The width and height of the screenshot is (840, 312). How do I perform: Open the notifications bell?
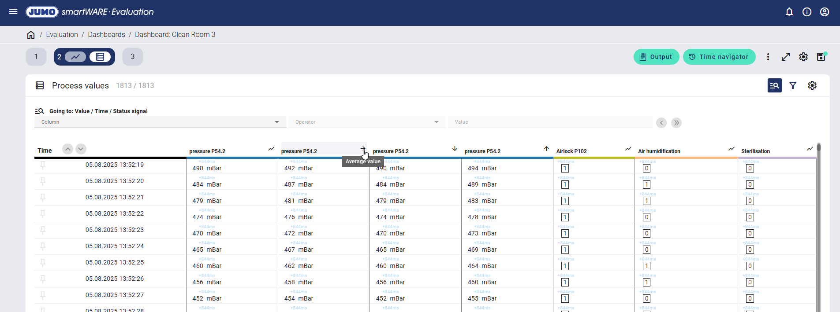(789, 12)
